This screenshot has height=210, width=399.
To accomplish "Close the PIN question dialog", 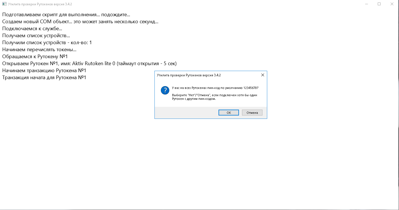I will pyautogui.click(x=262, y=75).
